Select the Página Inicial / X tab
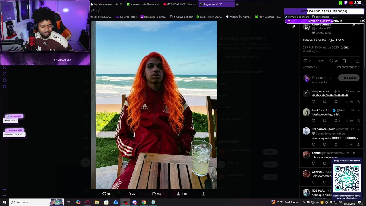The width and height of the screenshot is (366, 206). pyautogui.click(x=216, y=4)
